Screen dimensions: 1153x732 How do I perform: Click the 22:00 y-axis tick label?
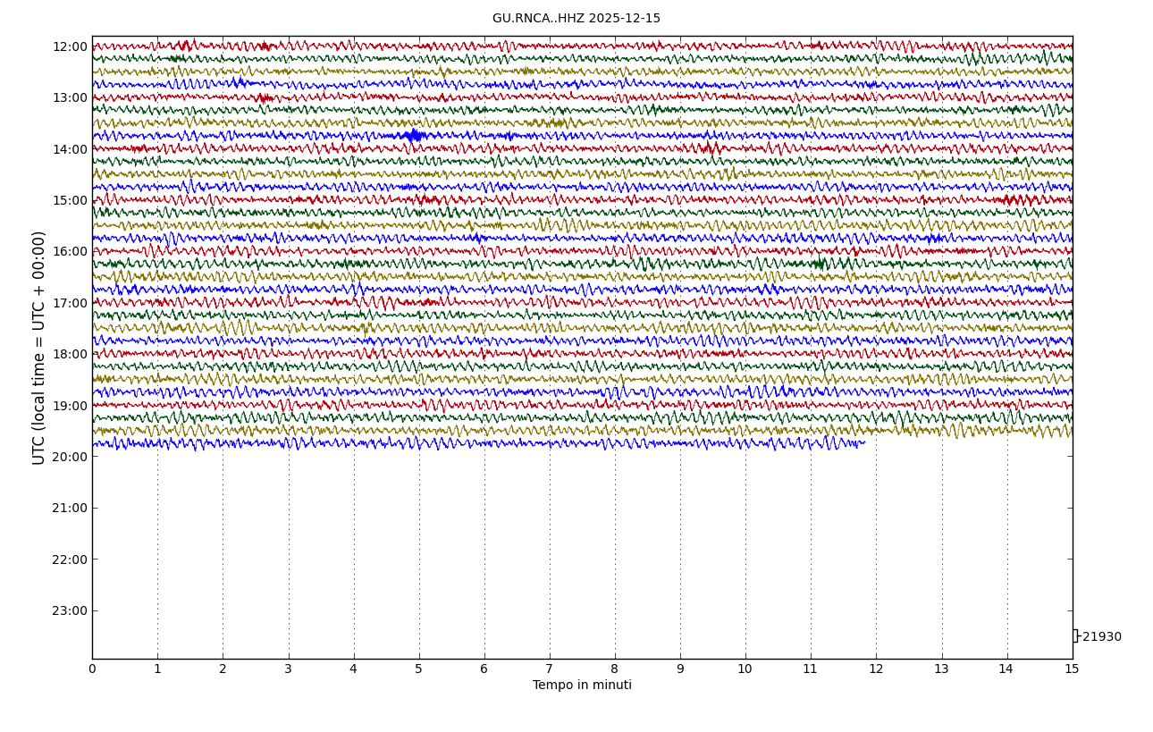[x=70, y=560]
